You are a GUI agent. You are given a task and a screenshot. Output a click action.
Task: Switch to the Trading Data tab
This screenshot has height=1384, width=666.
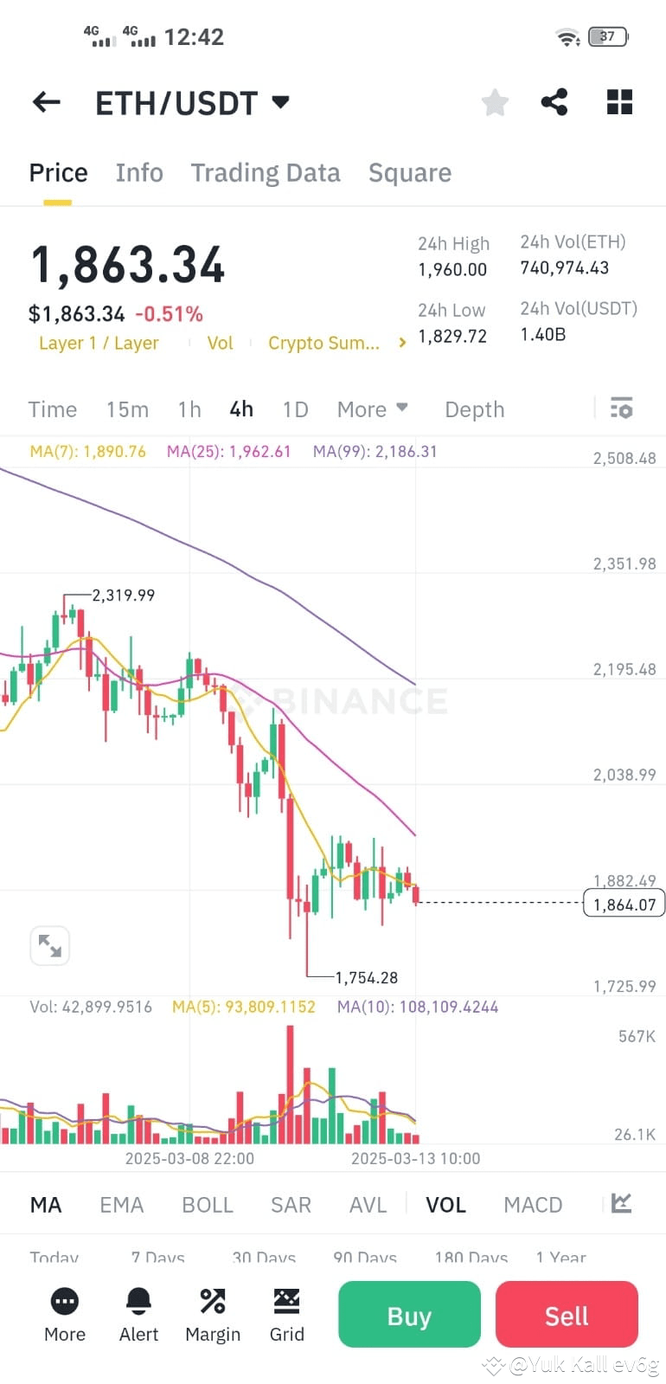point(266,172)
